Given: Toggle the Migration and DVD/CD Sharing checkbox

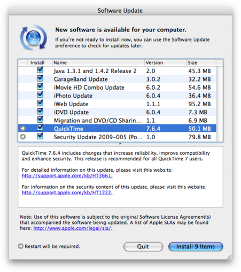Looking at the screenshot, I should tap(40, 119).
